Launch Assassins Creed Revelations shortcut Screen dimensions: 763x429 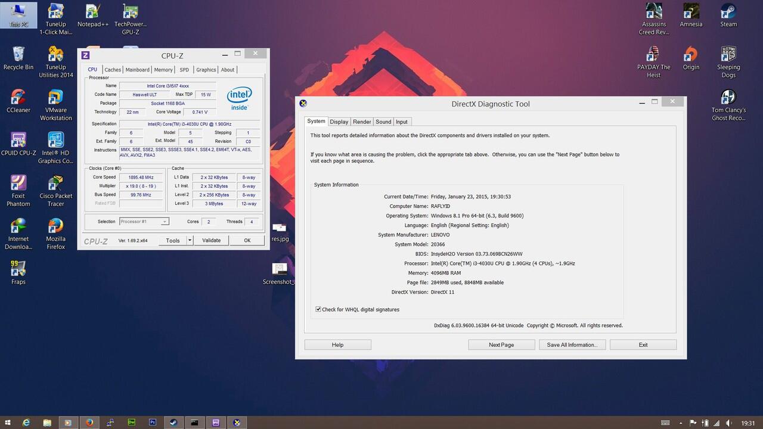(x=654, y=19)
